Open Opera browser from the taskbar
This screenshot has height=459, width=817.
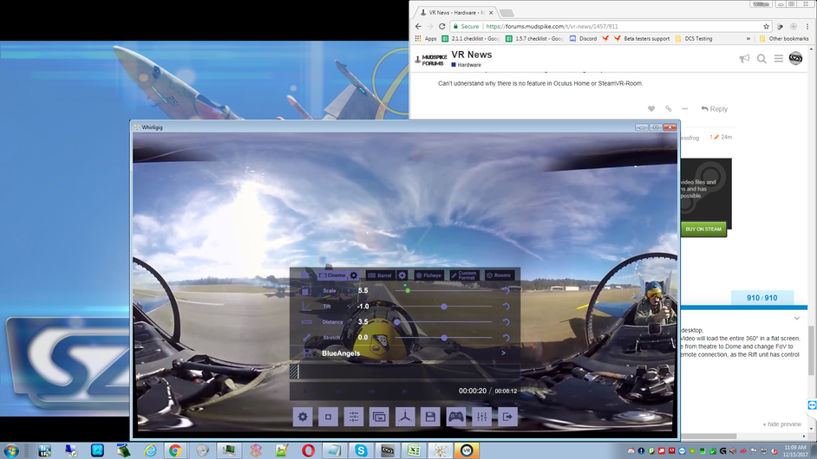tap(308, 450)
